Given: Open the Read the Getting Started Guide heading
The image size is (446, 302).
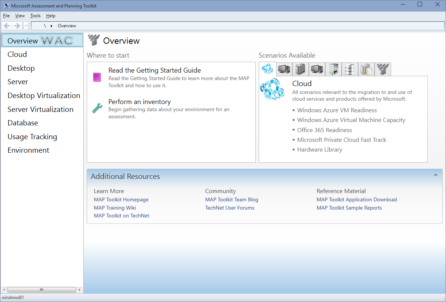Looking at the screenshot, I should click(154, 70).
